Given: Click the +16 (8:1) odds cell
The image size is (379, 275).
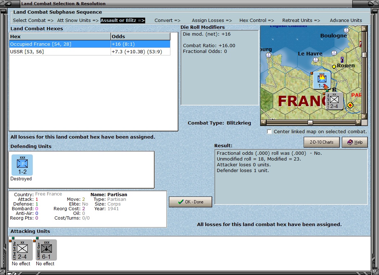Looking at the screenshot, I should point(141,44).
